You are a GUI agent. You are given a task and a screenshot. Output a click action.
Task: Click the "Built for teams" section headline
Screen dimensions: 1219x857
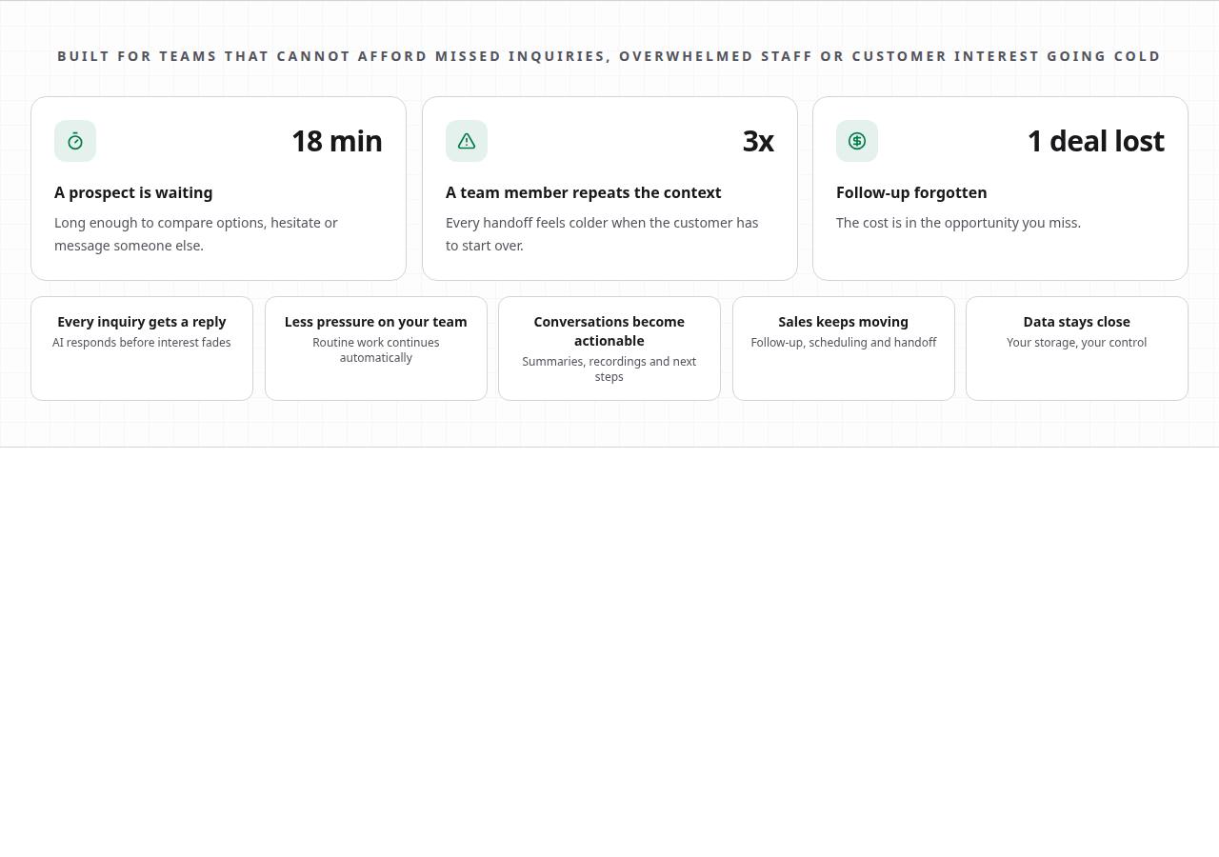pyautogui.click(x=609, y=56)
